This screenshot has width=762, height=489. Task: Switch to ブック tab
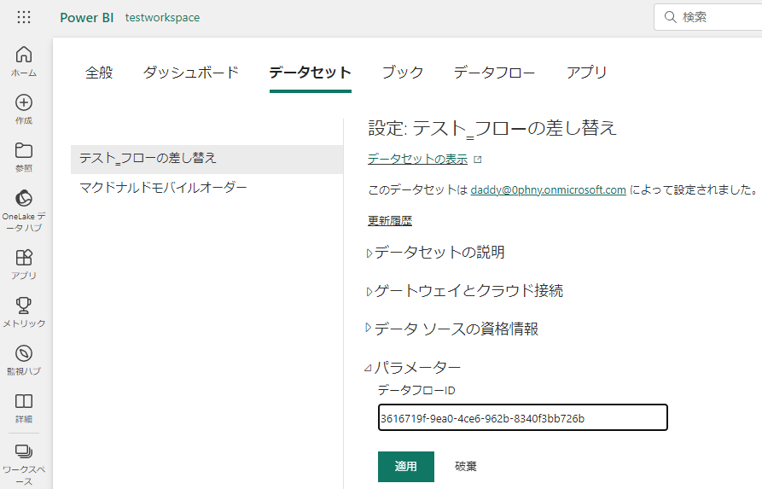tap(403, 73)
